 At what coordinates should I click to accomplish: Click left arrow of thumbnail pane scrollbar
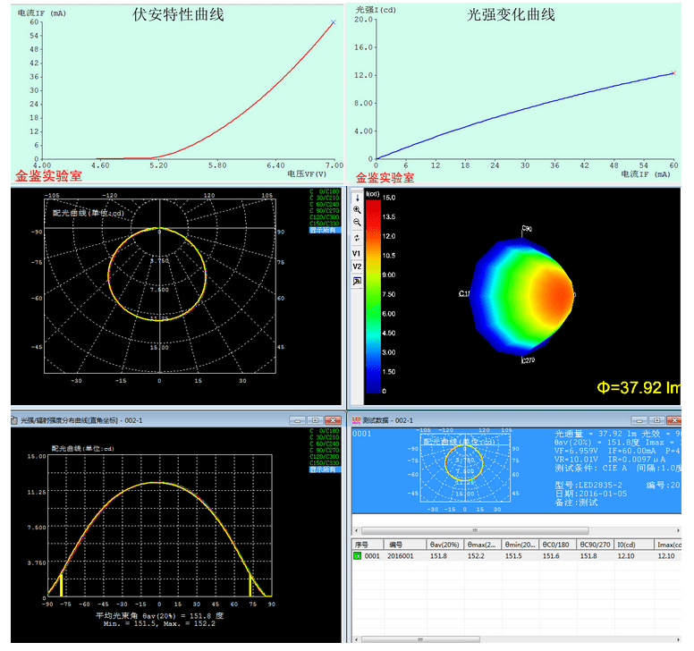[x=357, y=530]
